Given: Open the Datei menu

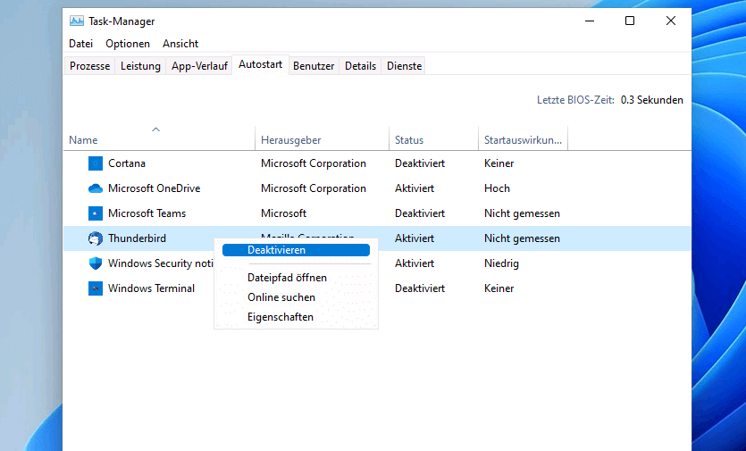Looking at the screenshot, I should 80,44.
